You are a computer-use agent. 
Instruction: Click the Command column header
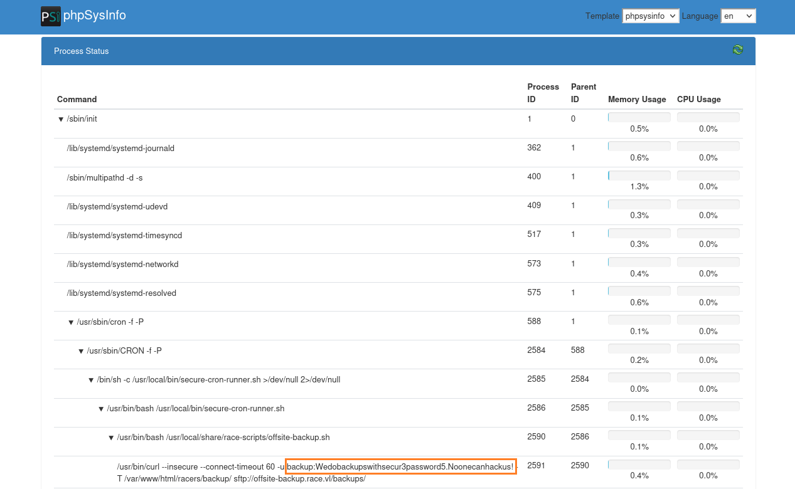point(77,99)
